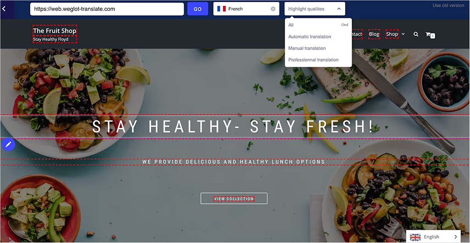Click the back arrow icon

pyautogui.click(x=4, y=9)
